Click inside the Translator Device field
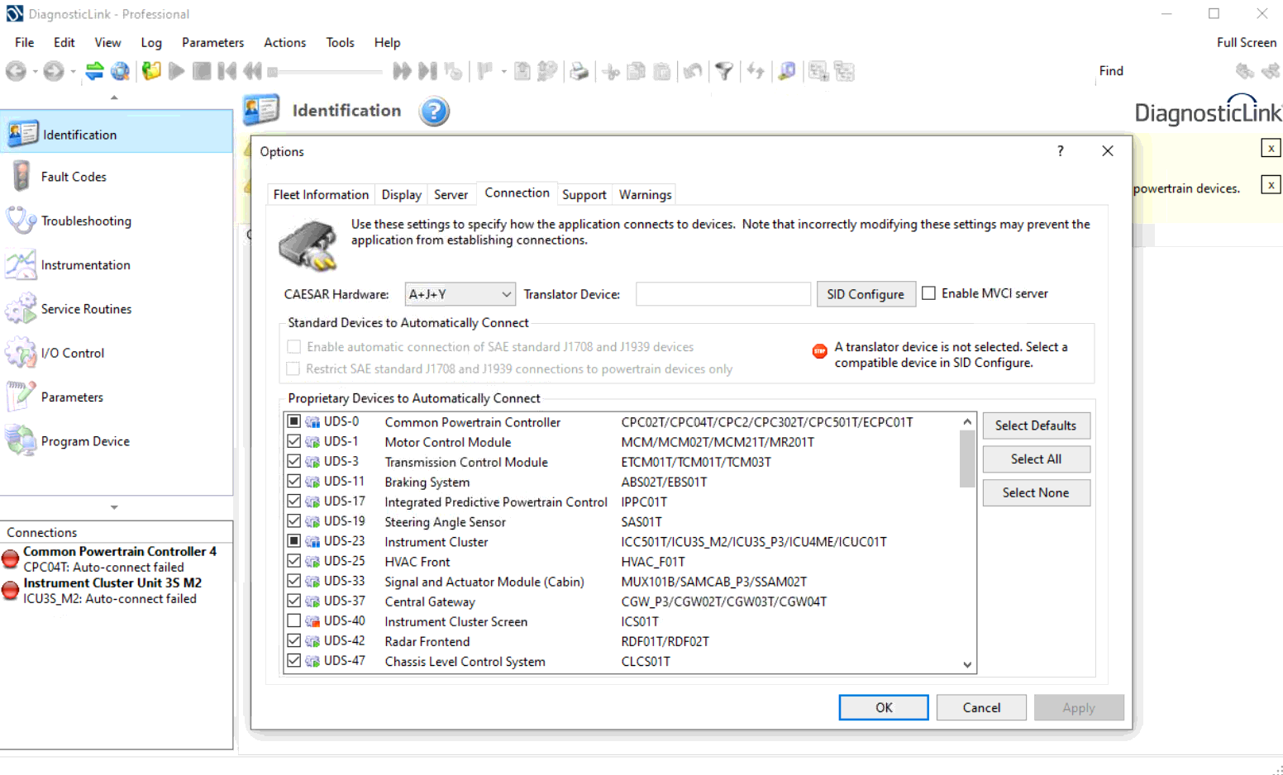The image size is (1283, 775). coord(723,293)
